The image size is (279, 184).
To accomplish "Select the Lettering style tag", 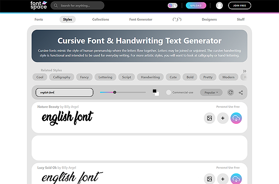I will tap(105, 77).
